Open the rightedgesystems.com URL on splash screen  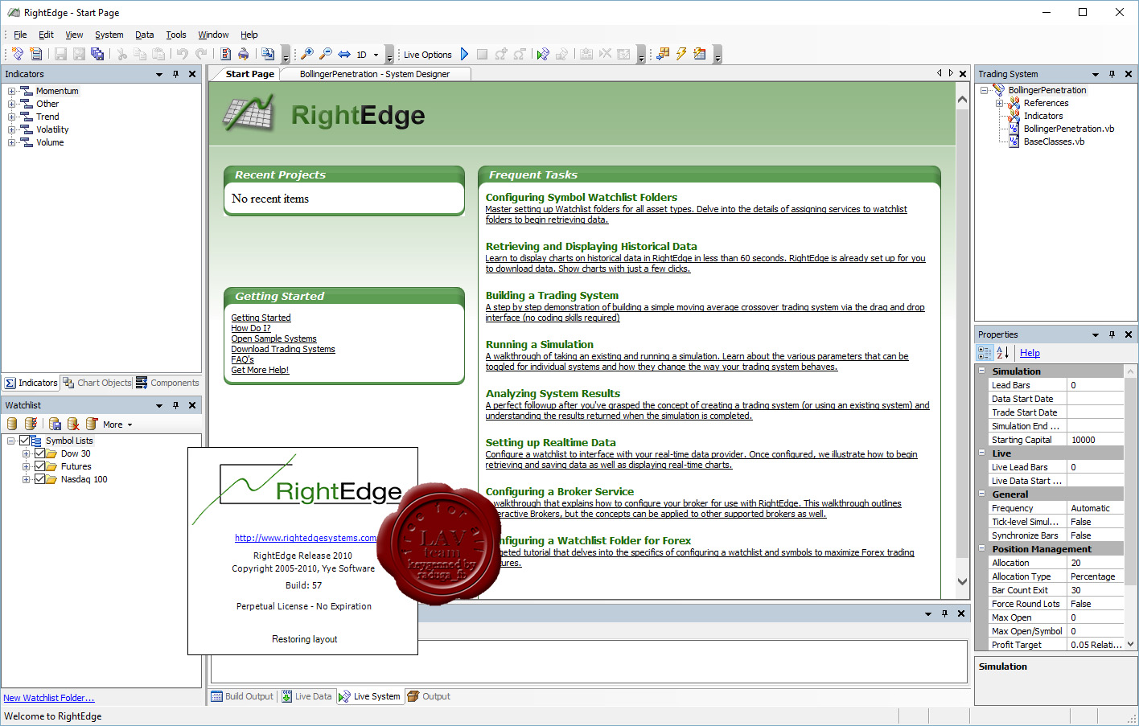[x=306, y=538]
